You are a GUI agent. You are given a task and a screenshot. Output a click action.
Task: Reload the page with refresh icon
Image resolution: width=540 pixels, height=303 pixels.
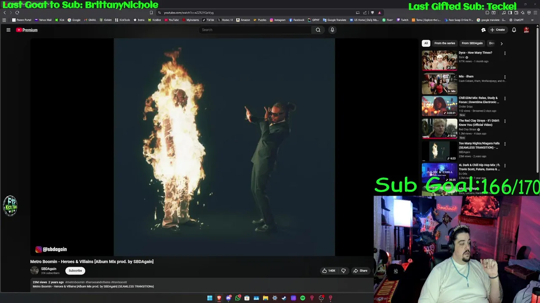[17, 13]
